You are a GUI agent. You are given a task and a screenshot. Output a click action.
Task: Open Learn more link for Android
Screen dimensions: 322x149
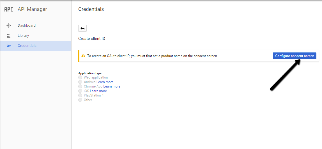point(105,82)
